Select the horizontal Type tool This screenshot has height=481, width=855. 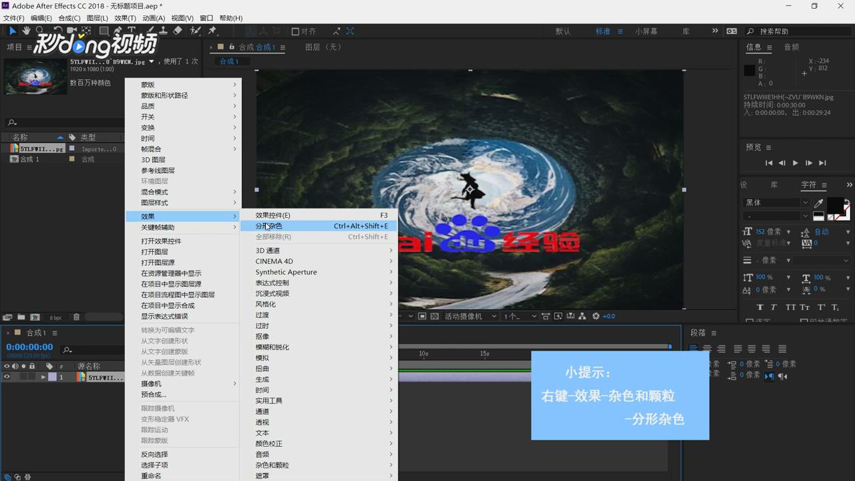[132, 31]
